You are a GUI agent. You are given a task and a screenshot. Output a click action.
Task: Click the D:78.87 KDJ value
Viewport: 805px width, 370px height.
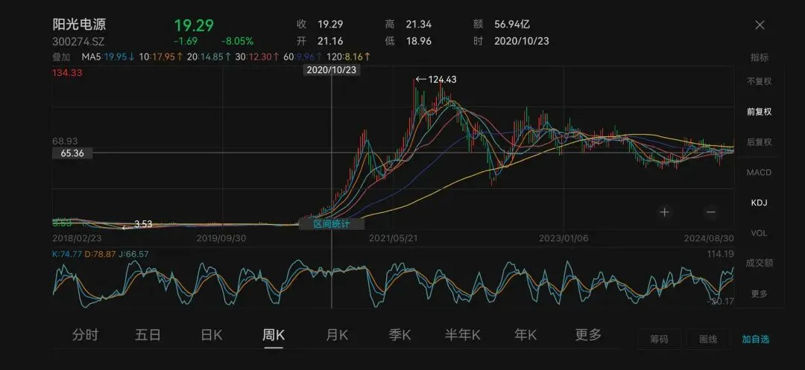(100, 254)
